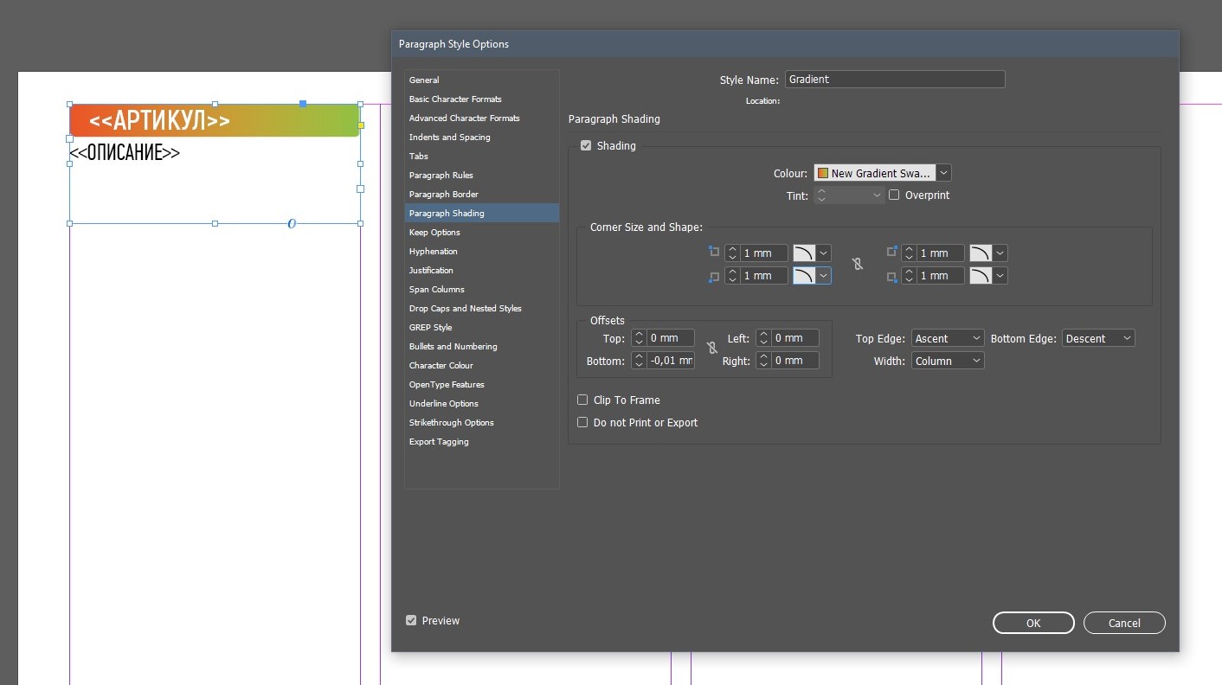The height and width of the screenshot is (685, 1222).
Task: Click the bottom-left rounded corner shape preview
Action: click(805, 275)
